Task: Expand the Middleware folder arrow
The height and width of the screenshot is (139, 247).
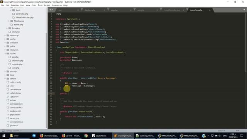Action: (x=9, y=21)
